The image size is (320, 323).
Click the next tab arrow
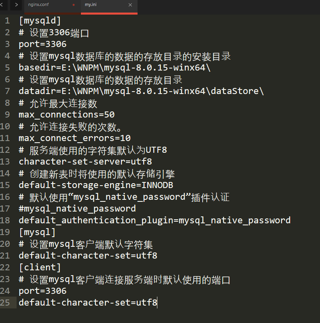click(x=16, y=5)
